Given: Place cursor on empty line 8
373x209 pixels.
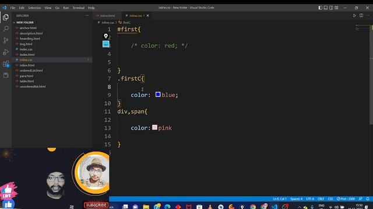Looking at the screenshot, I should point(235,87).
